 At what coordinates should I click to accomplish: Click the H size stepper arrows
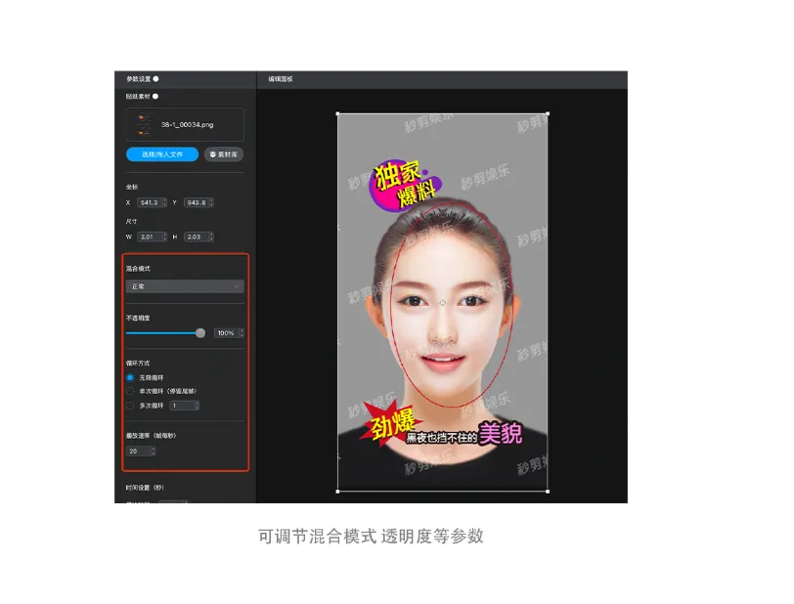pyautogui.click(x=211, y=237)
